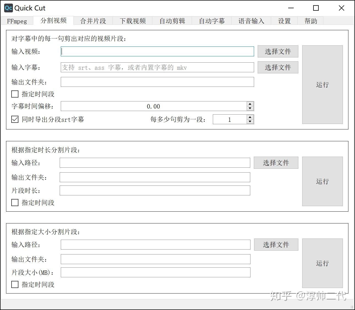Switch to the FFmpeg tab

coord(17,21)
